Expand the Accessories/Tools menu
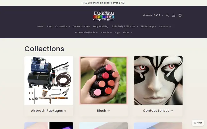The height and width of the screenshot is (129, 207). [x=86, y=32]
